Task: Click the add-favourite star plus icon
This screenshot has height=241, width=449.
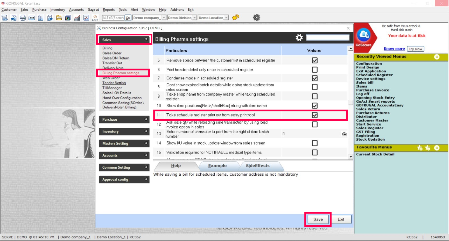Action: click(x=420, y=148)
